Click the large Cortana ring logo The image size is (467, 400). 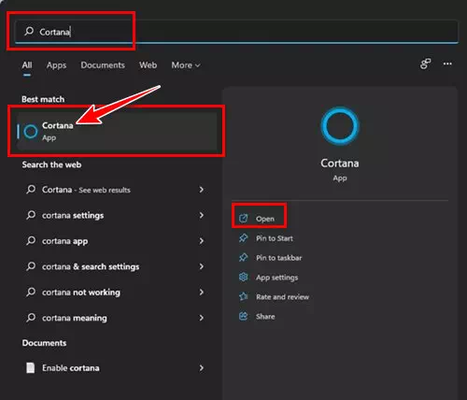(x=340, y=126)
